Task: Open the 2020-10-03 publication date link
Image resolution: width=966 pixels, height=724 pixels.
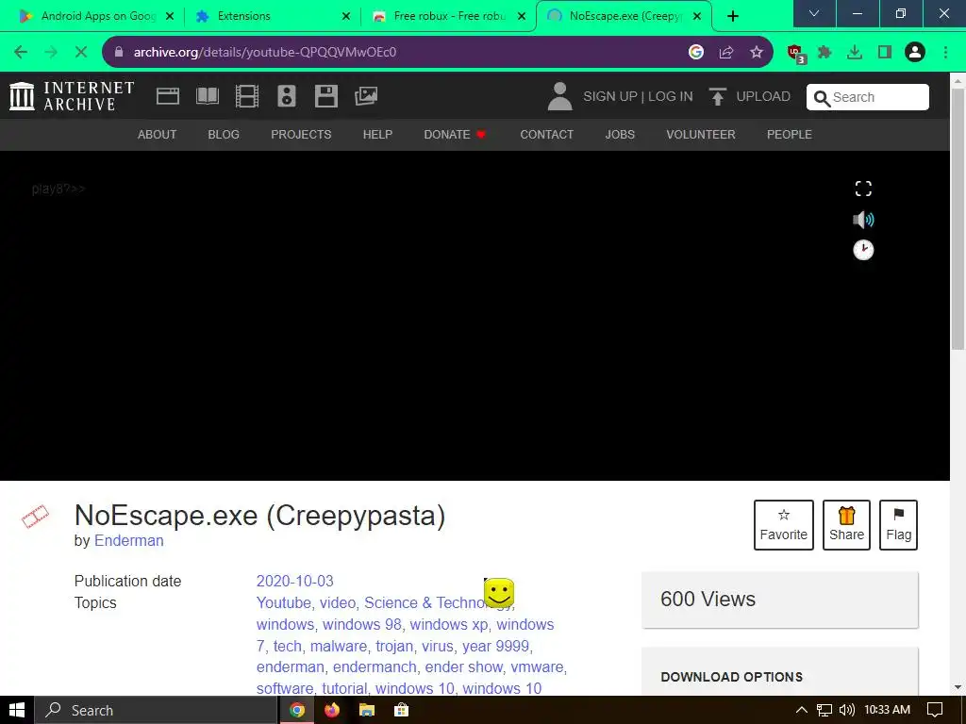Action: point(294,581)
